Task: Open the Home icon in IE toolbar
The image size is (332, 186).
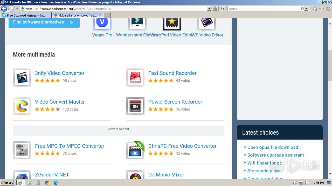Action: (x=315, y=9)
